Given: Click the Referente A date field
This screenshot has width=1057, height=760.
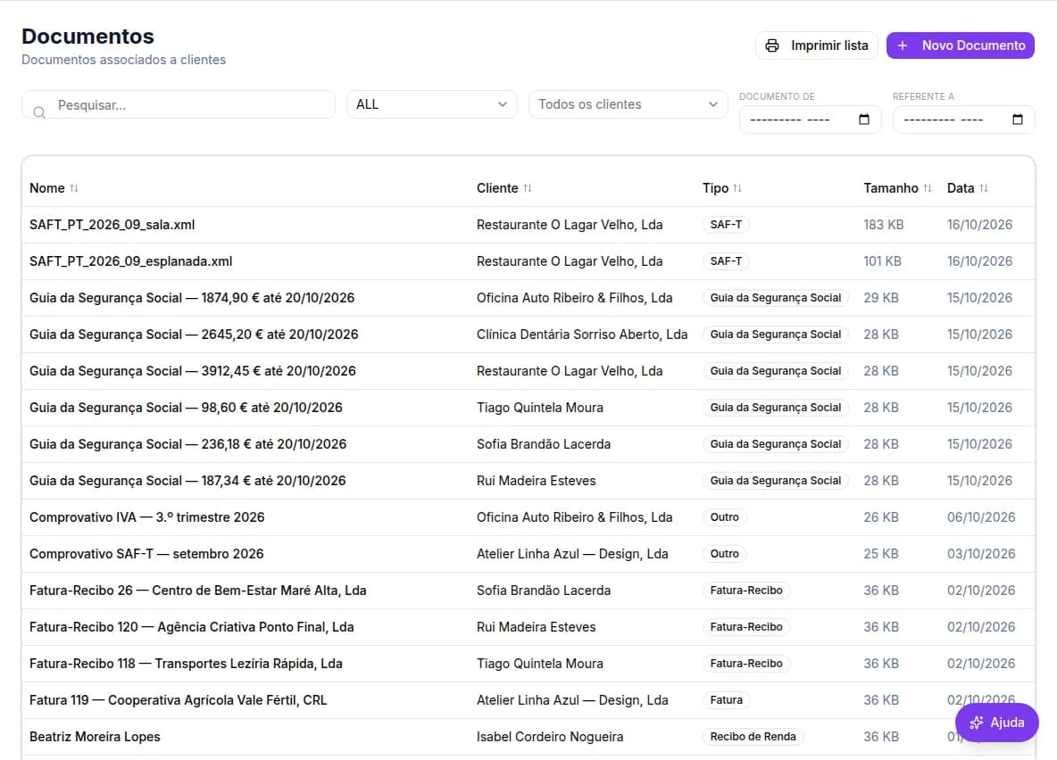Looking at the screenshot, I should (x=963, y=120).
